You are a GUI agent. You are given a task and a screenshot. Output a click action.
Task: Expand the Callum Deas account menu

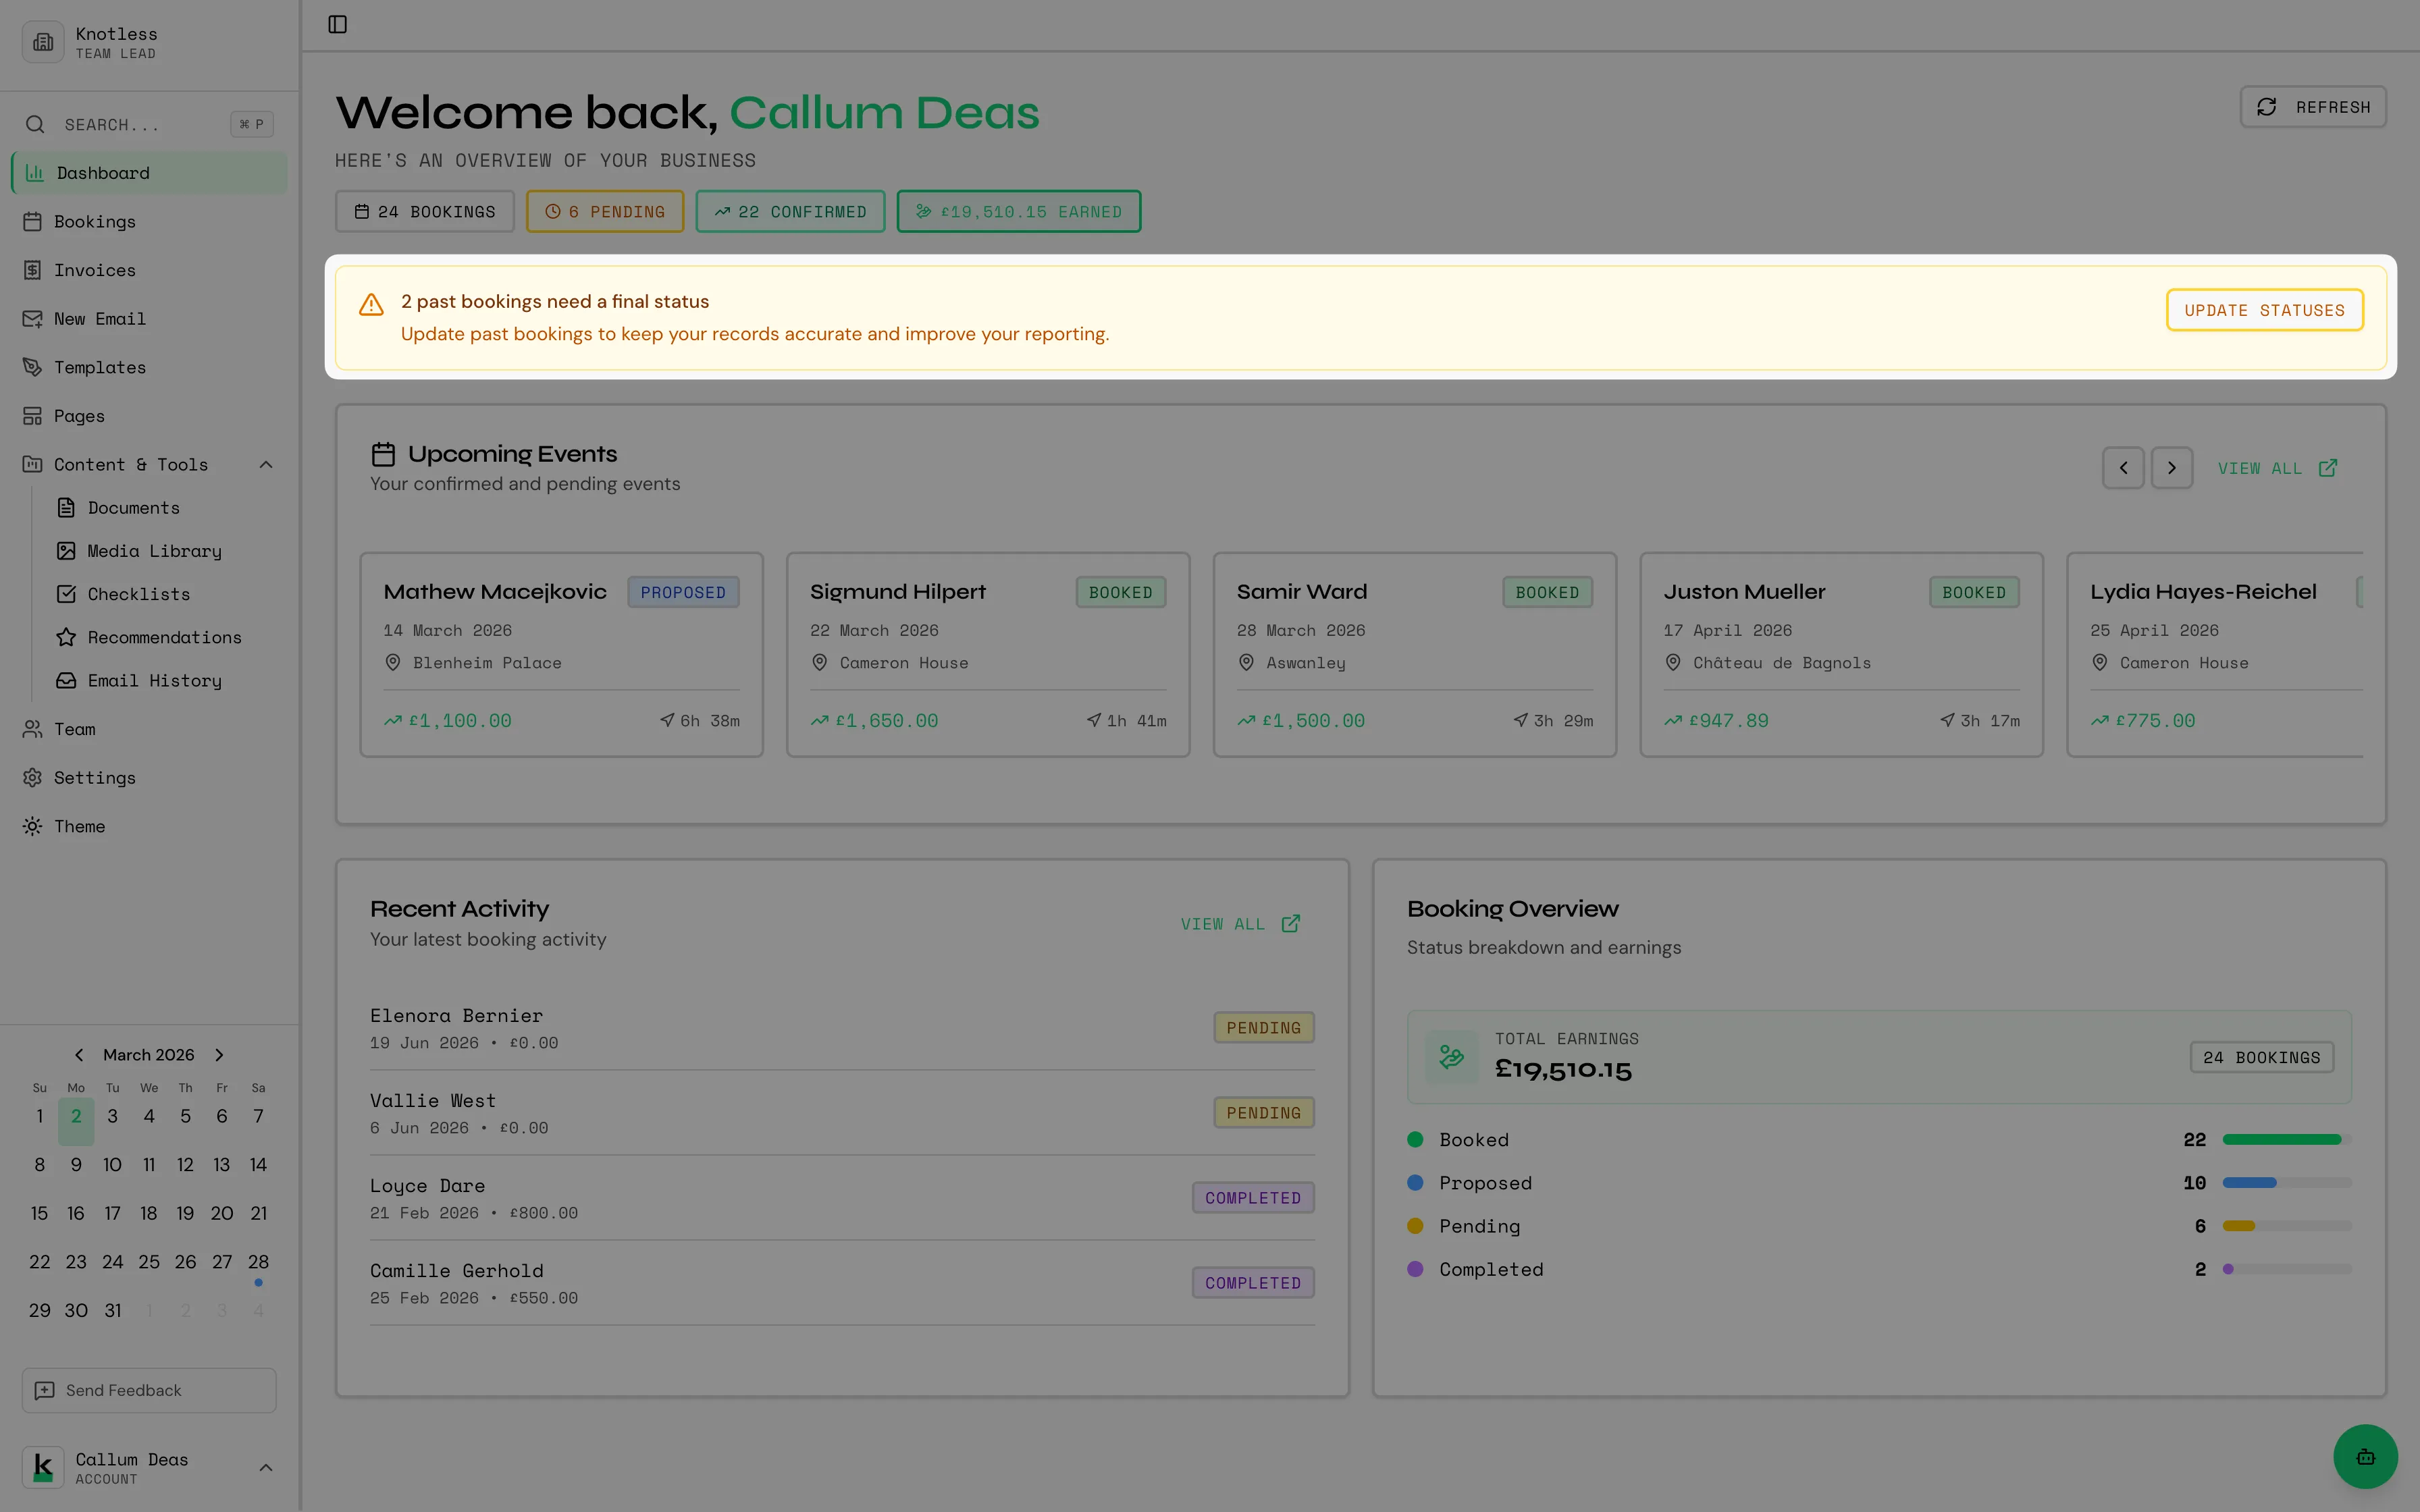click(266, 1467)
